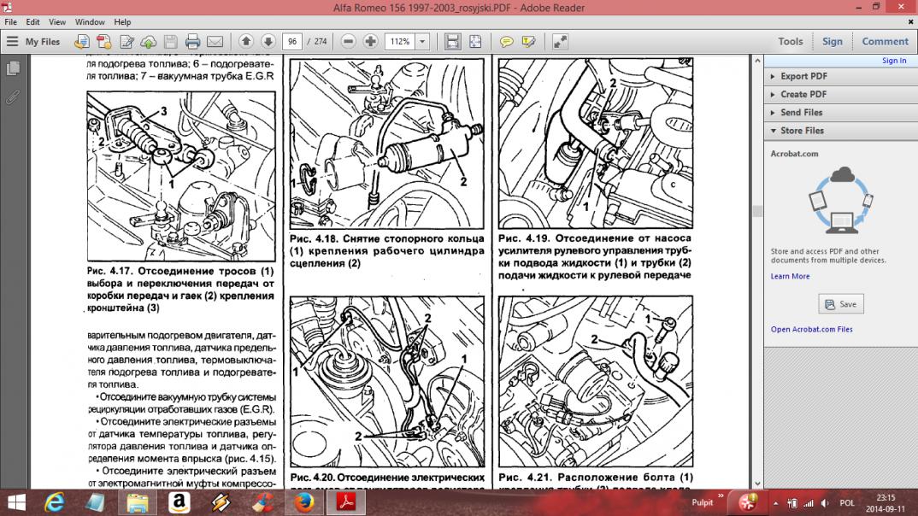This screenshot has width=918, height=516.
Task: Open the Edit menu
Action: (32, 21)
